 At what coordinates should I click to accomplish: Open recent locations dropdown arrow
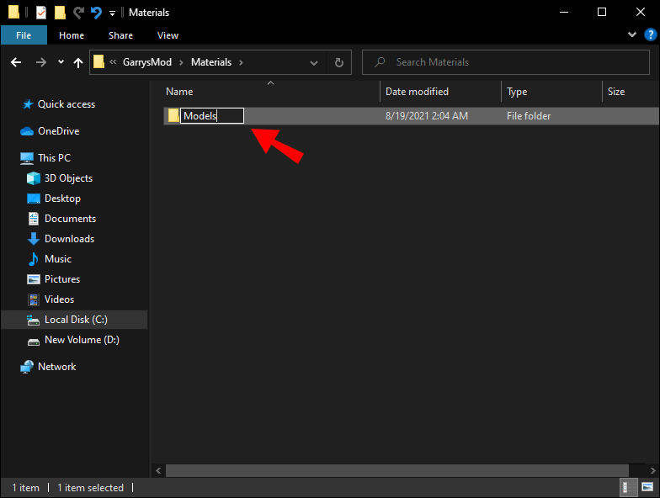pyautogui.click(x=61, y=62)
